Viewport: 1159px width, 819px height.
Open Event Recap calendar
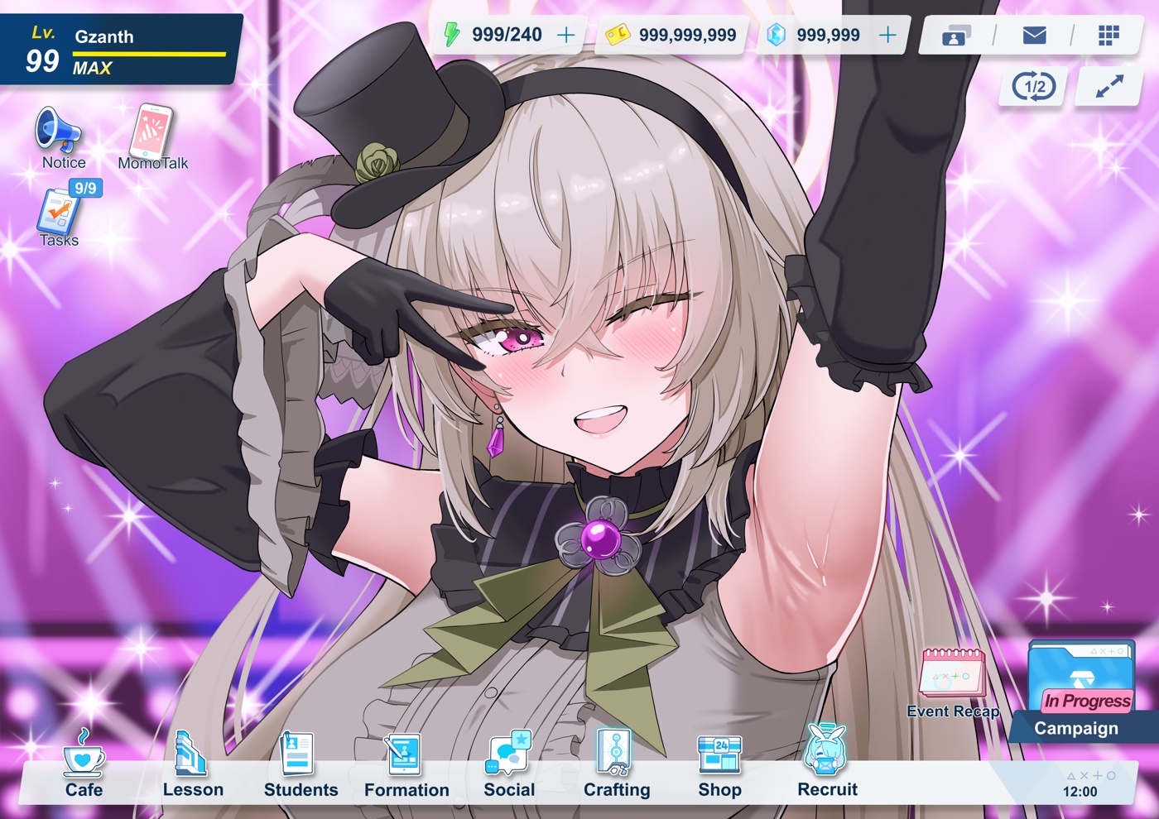pos(953,683)
